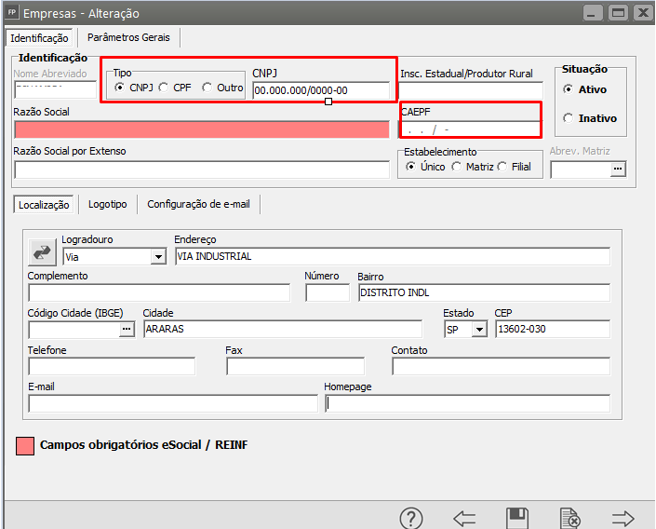Select the CPF radio button
The height and width of the screenshot is (529, 656).
[164, 88]
